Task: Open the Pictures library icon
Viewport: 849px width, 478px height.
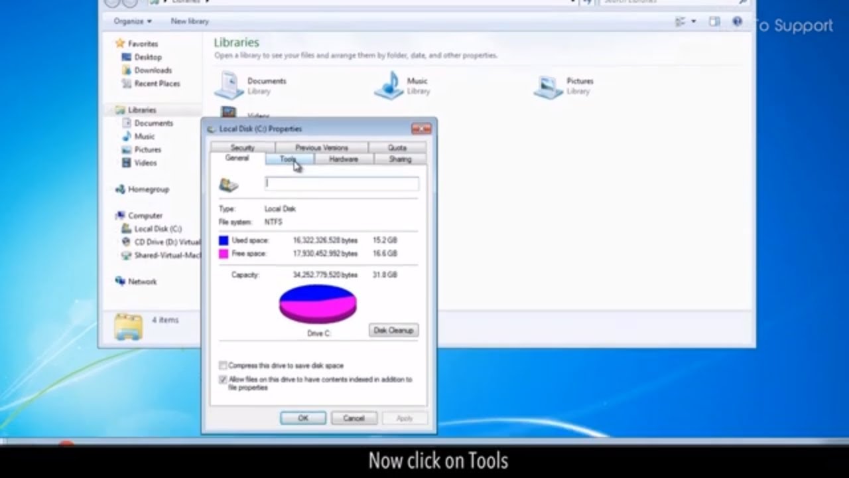Action: [x=548, y=85]
